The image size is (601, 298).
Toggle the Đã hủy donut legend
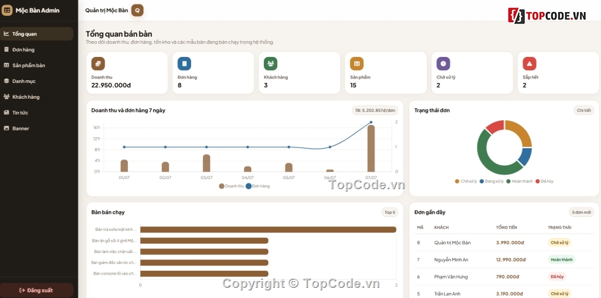pos(544,181)
